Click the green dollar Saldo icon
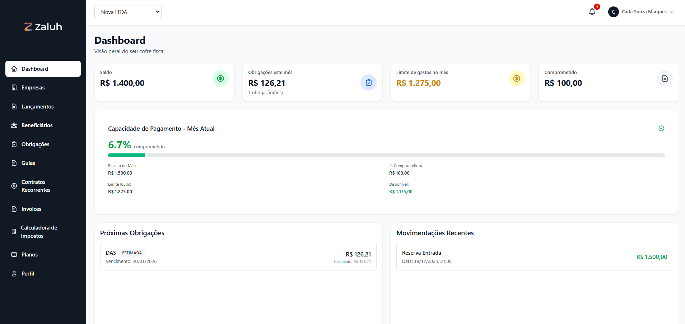The image size is (685, 324). pos(220,78)
